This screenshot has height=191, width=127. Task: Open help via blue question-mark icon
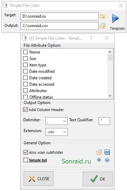point(107,160)
